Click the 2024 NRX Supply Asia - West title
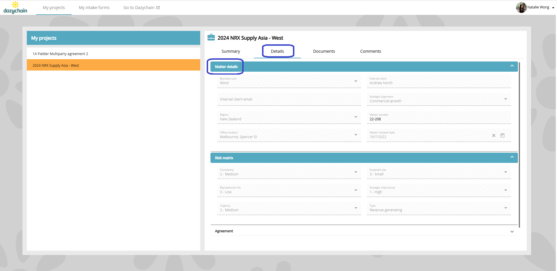557x271 pixels. point(250,38)
